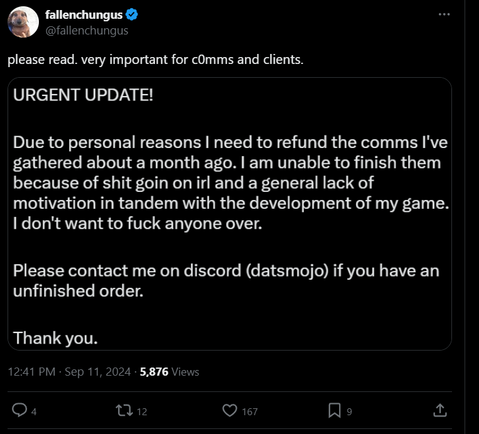The height and width of the screenshot is (434, 479).
Task: Click the 167 likes count
Action: tap(249, 411)
